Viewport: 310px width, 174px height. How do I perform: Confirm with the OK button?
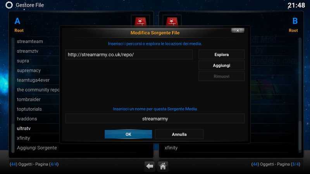[x=128, y=134]
